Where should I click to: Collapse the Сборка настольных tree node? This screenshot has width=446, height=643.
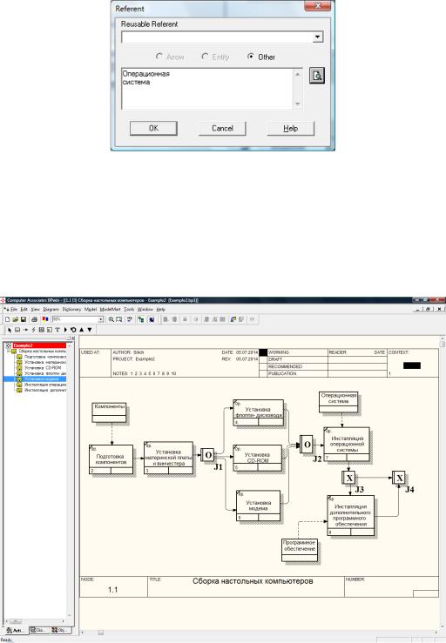coord(8,352)
